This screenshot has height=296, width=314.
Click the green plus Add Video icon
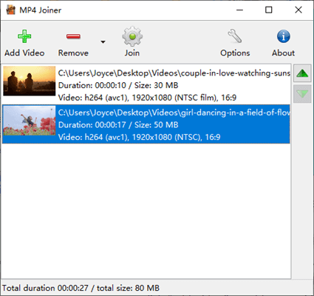point(24,36)
